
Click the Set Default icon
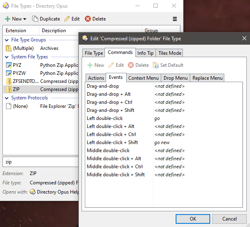click(x=156, y=65)
